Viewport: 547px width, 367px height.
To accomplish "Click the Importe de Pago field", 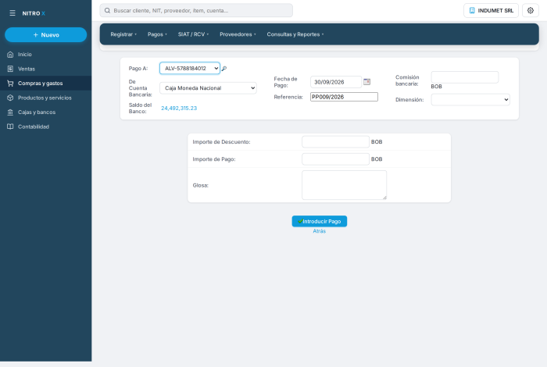I will tap(335, 159).
